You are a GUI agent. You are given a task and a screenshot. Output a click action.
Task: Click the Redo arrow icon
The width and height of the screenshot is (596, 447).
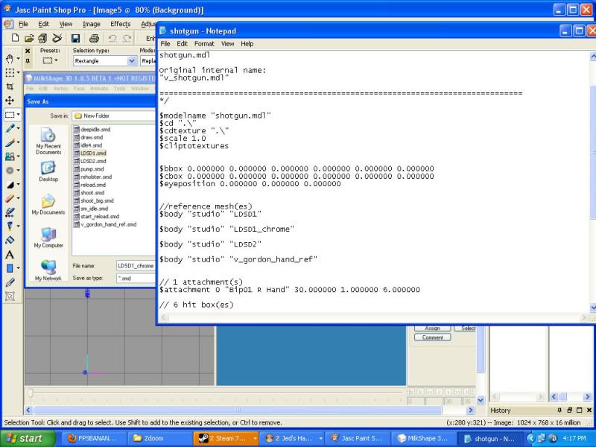pyautogui.click(x=127, y=38)
